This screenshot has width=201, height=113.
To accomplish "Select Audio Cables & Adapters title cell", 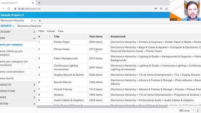I will click(x=70, y=100).
